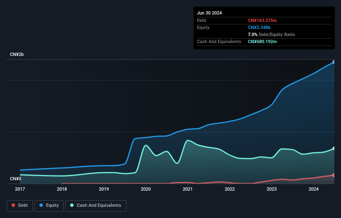
Task: Select the 2017 x-axis label
Action: pos(20,189)
